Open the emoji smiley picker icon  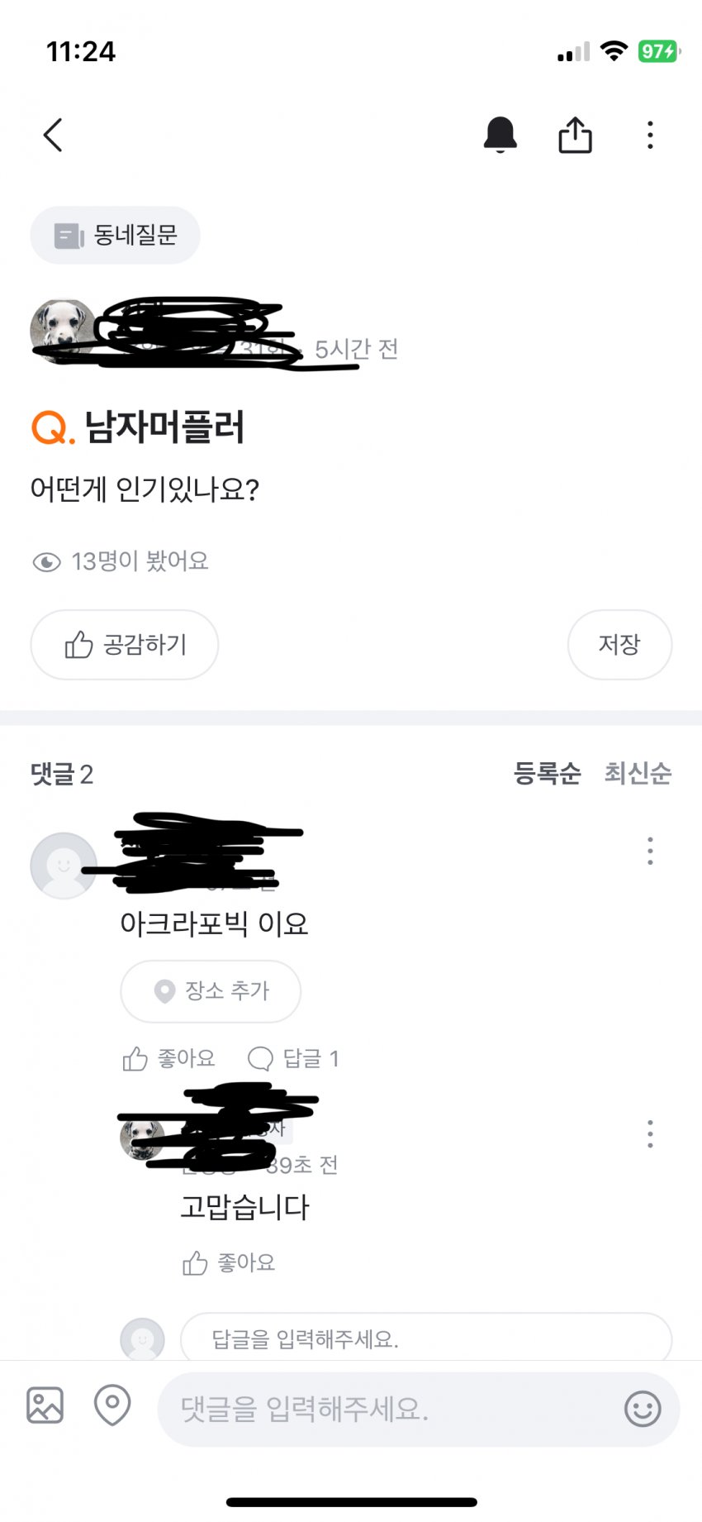[x=643, y=1409]
